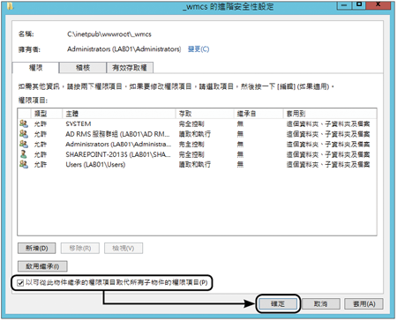Click the Users (LAB01\Users) row group icon
Viewport: 397px width, 321px height.
click(x=24, y=164)
